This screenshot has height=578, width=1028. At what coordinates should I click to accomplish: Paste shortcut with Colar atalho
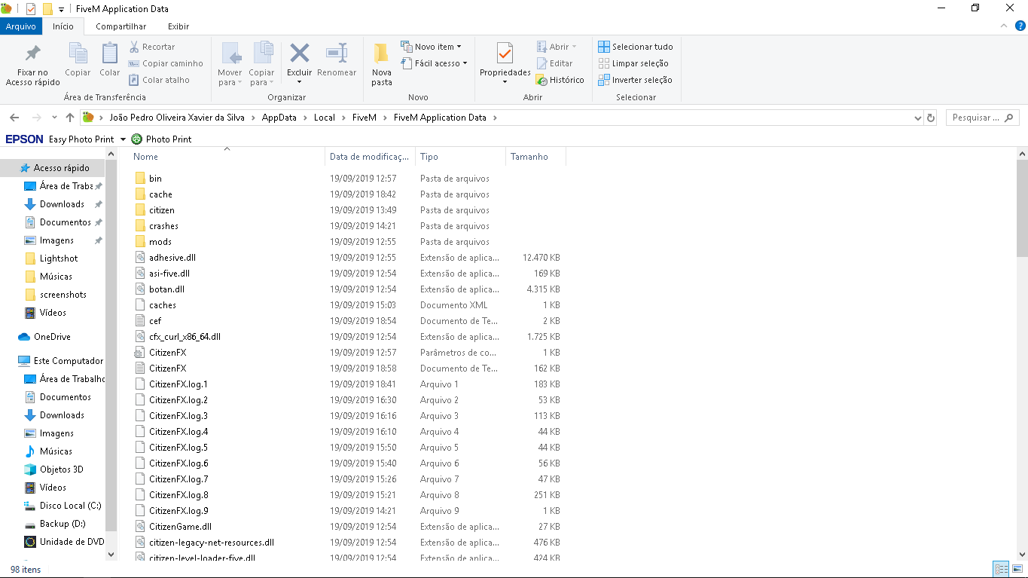tap(159, 80)
